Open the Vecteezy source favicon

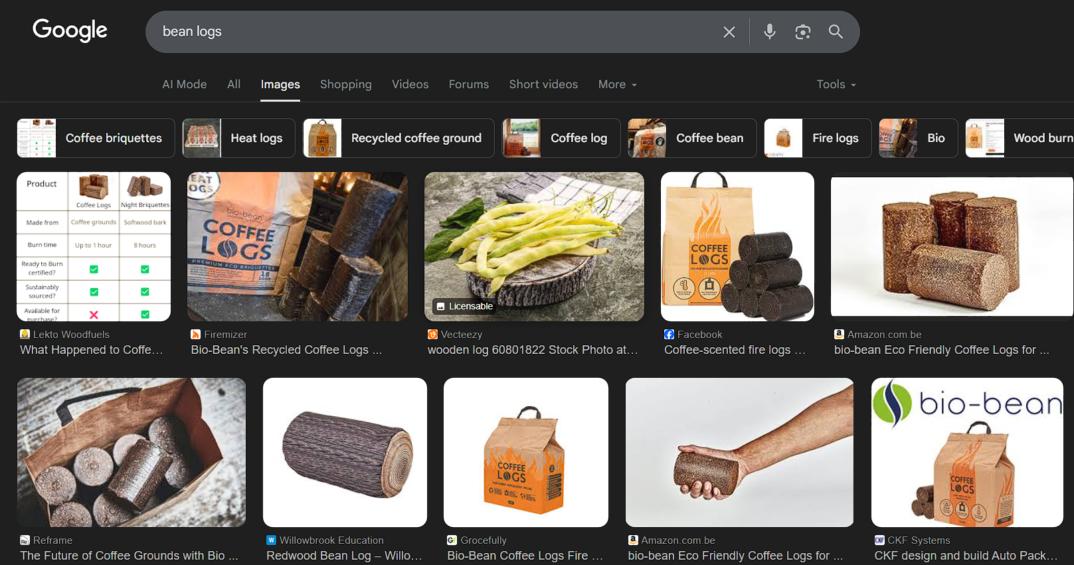[x=432, y=335]
